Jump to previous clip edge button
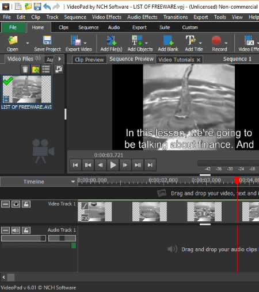259x292 pixels. 88,165
